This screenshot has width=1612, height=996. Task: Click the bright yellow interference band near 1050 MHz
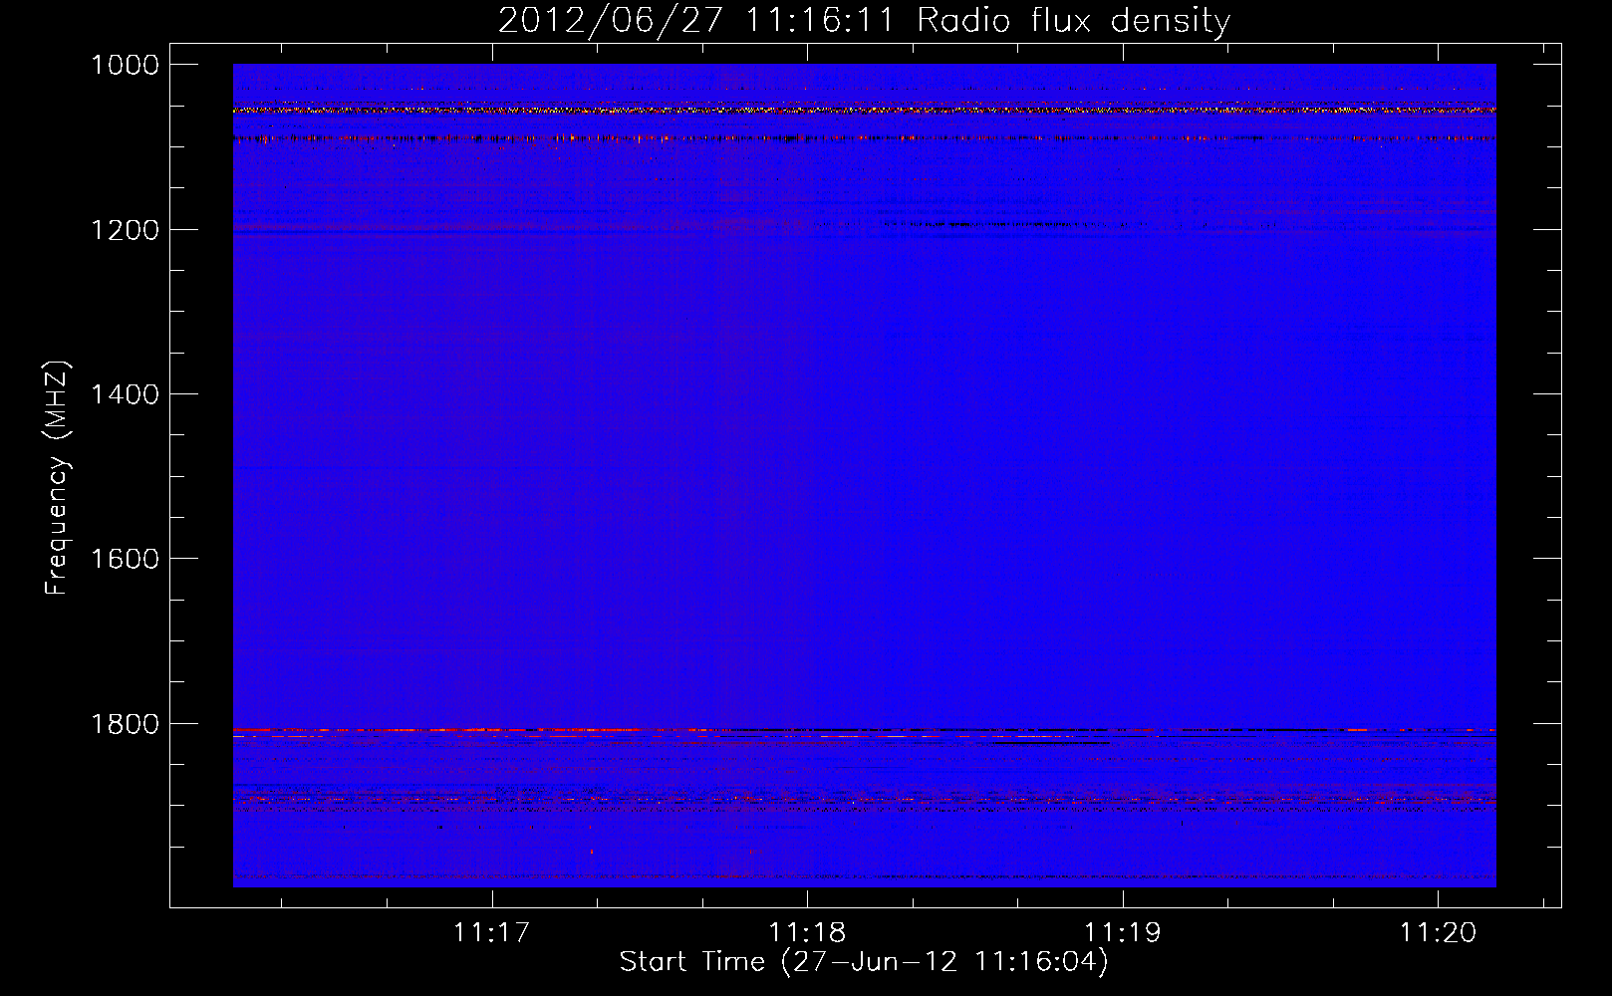[x=864, y=111]
